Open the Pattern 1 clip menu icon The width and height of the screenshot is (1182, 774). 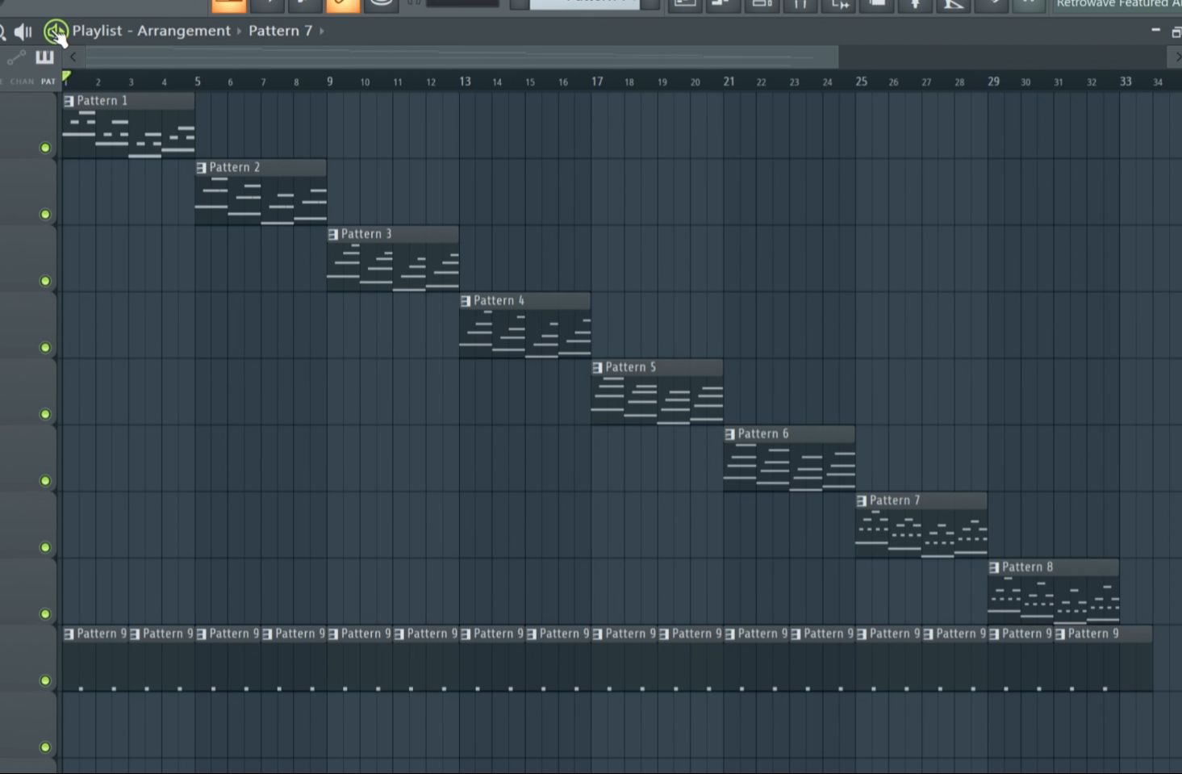(x=69, y=101)
